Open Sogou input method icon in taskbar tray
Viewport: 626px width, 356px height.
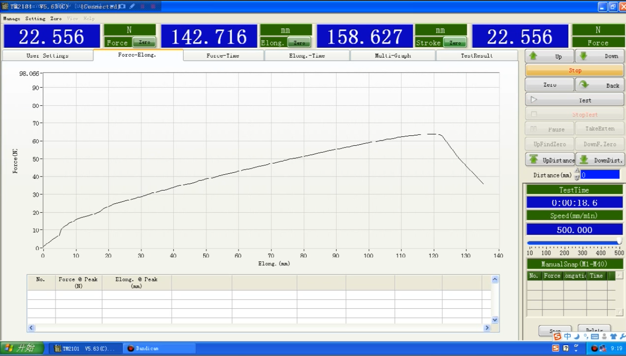pyautogui.click(x=555, y=348)
